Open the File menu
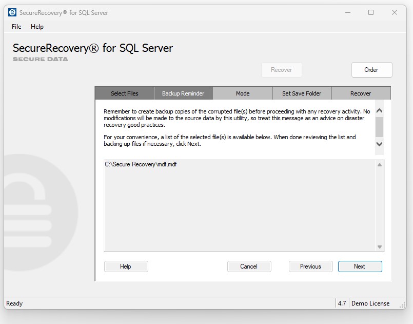 tap(16, 27)
